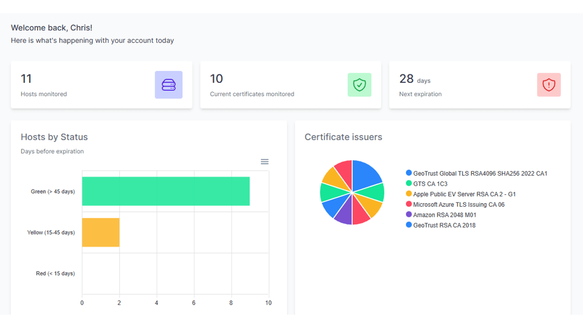Click the 28 days expiration value
This screenshot has height=328, width=583.
click(415, 79)
